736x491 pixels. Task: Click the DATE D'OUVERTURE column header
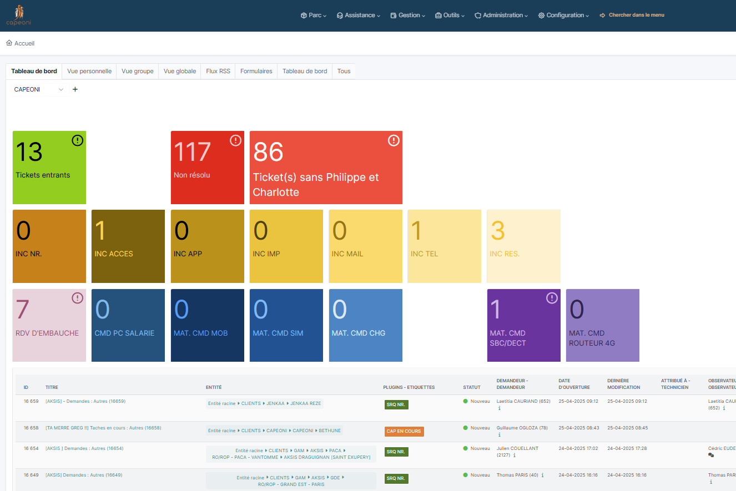pos(574,384)
